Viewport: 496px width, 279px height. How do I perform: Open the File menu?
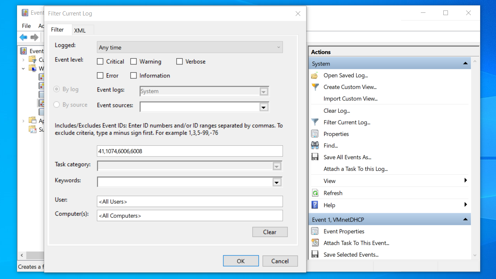point(26,26)
